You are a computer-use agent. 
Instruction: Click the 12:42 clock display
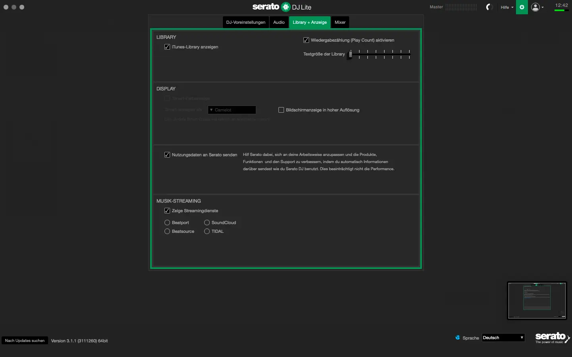point(561,6)
